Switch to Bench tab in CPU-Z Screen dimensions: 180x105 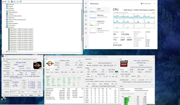30,59
